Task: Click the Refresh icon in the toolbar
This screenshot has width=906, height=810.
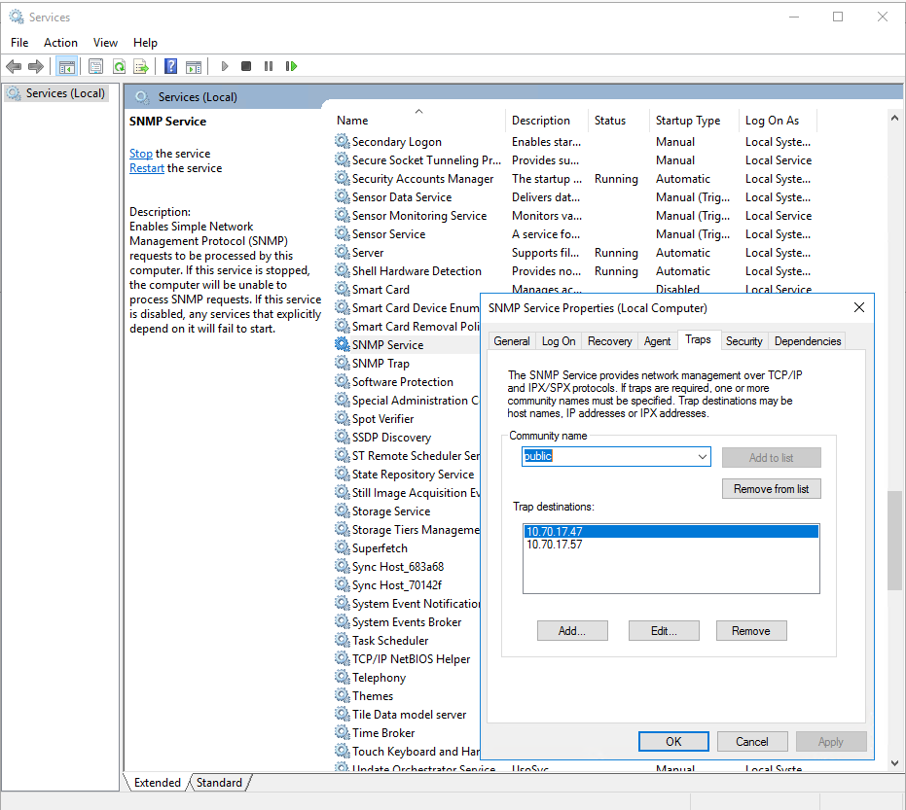Action: point(119,65)
